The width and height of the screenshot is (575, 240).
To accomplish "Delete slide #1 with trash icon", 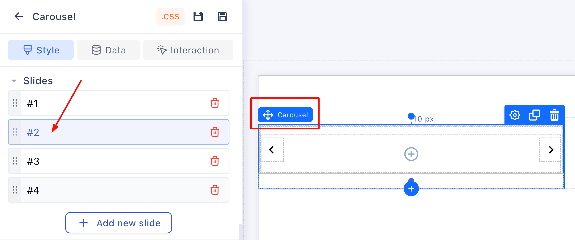I will coord(215,103).
